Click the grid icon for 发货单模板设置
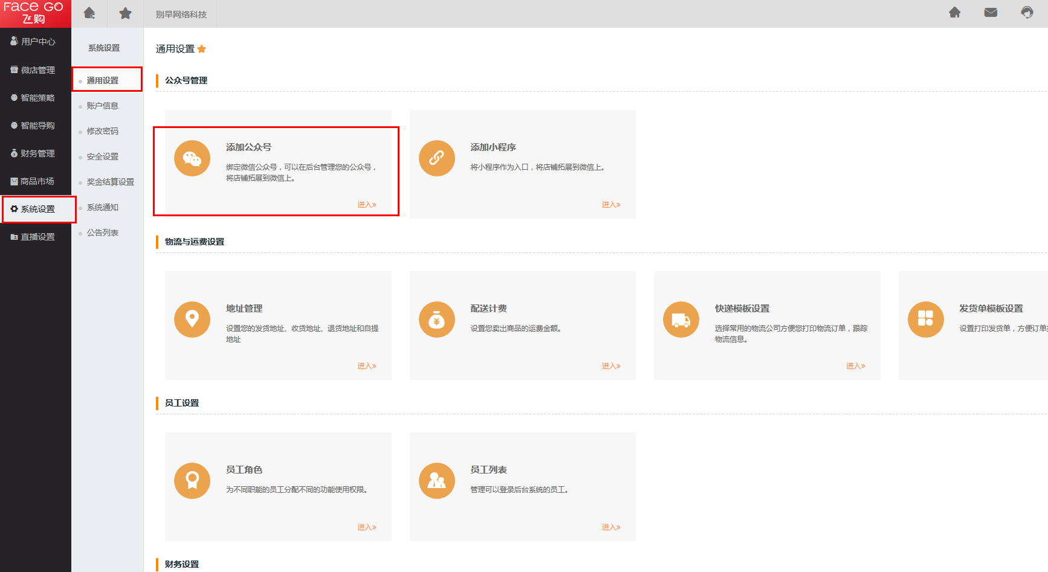Screen dimensions: 1048x572 pos(925,320)
